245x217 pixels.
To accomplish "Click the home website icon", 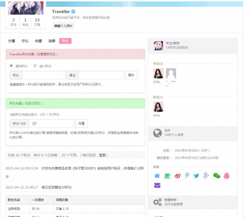I will point(157,176).
